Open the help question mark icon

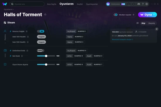click(x=143, y=4)
